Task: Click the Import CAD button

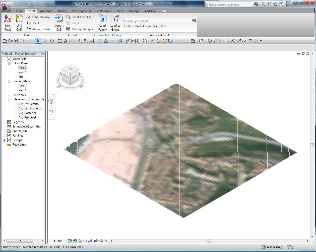Action: click(59, 23)
